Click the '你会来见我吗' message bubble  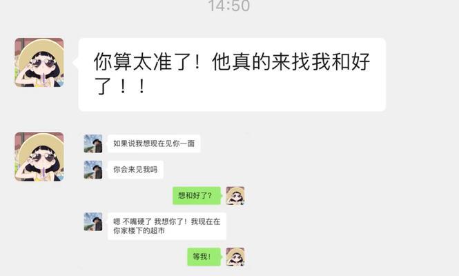coord(135,170)
